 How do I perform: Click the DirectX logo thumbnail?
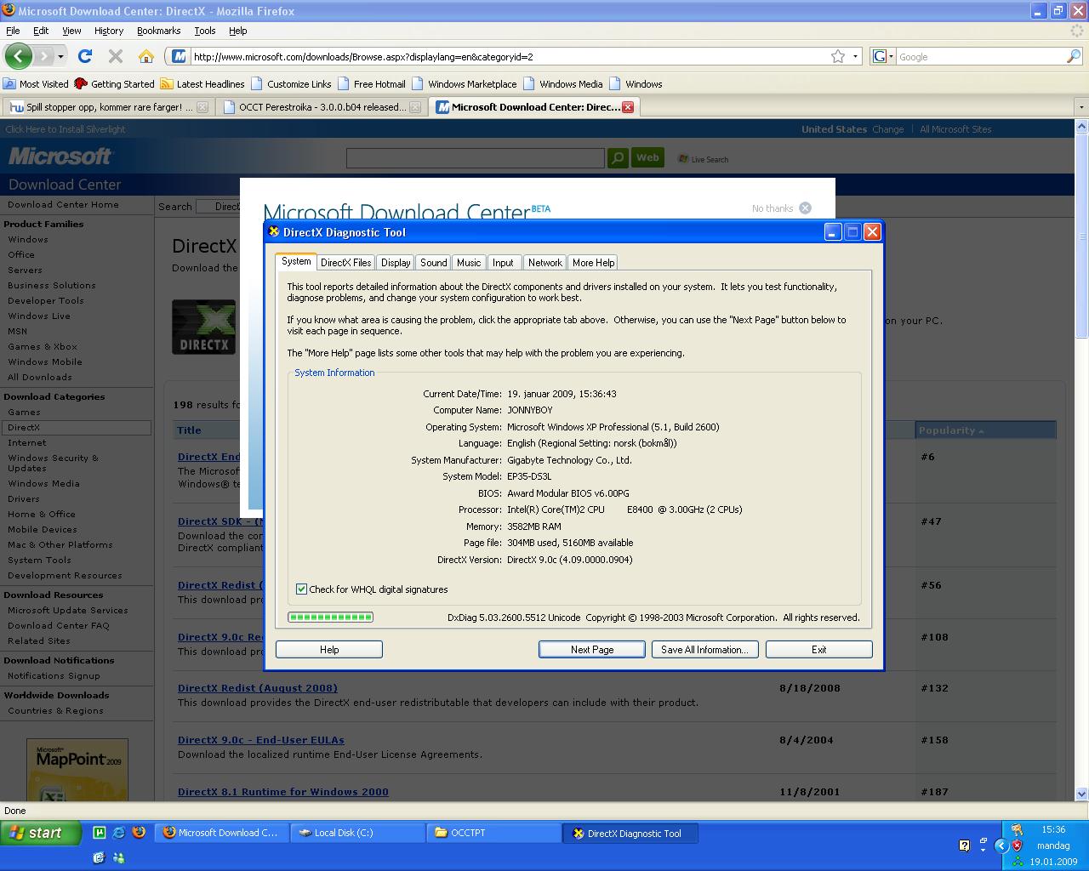pos(203,327)
